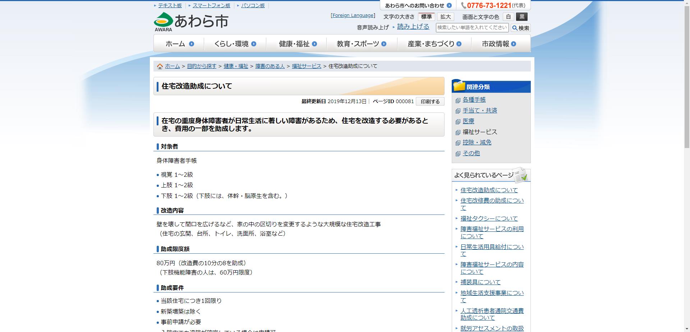Open the 教育・スポーツ menu
The height and width of the screenshot is (332, 690).
click(x=362, y=44)
